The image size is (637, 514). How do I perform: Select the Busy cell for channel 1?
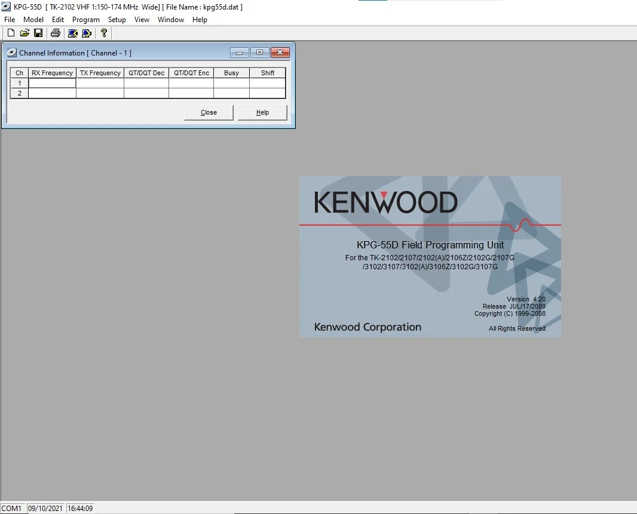point(232,83)
